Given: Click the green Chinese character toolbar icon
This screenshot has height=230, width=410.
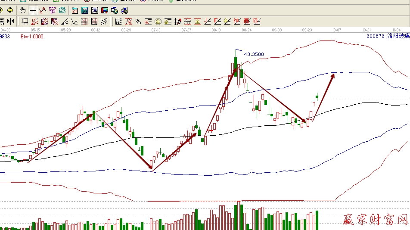Looking at the screenshot, I should coord(62,10).
